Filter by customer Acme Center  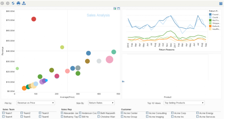pos(122,113)
